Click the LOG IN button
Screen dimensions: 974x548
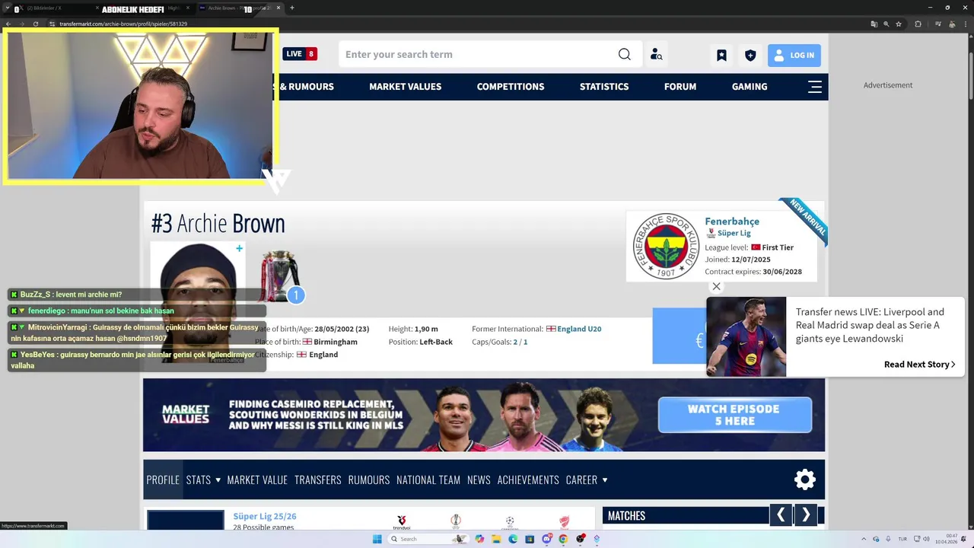794,55
